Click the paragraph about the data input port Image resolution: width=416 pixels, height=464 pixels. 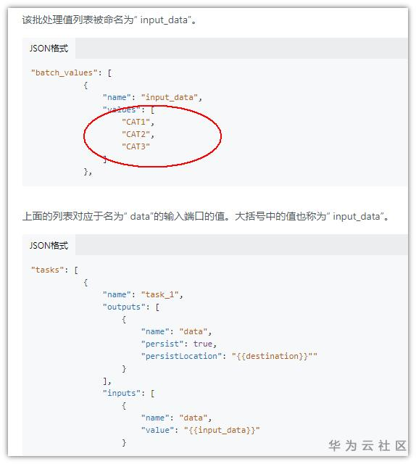206,217
